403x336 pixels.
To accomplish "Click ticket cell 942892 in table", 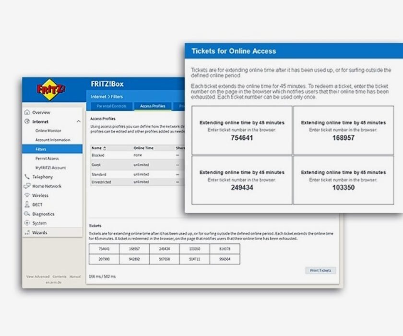I will pyautogui.click(x=134, y=259).
